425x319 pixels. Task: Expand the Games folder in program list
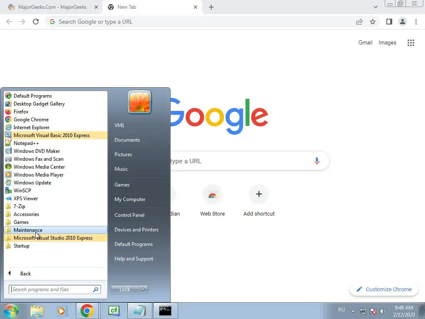click(56, 222)
